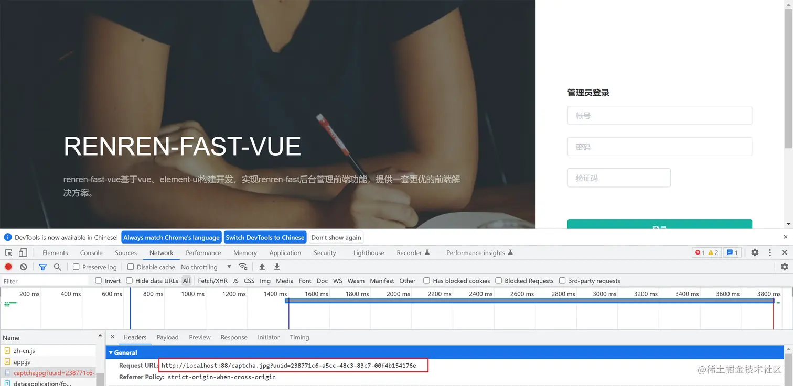
Task: Select the All filter type
Action: (x=186, y=281)
